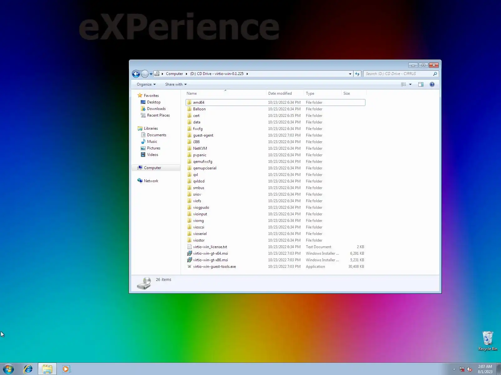Select the virtio-win-gt-x64.msi installer icon
501x375 pixels.
coord(189,253)
